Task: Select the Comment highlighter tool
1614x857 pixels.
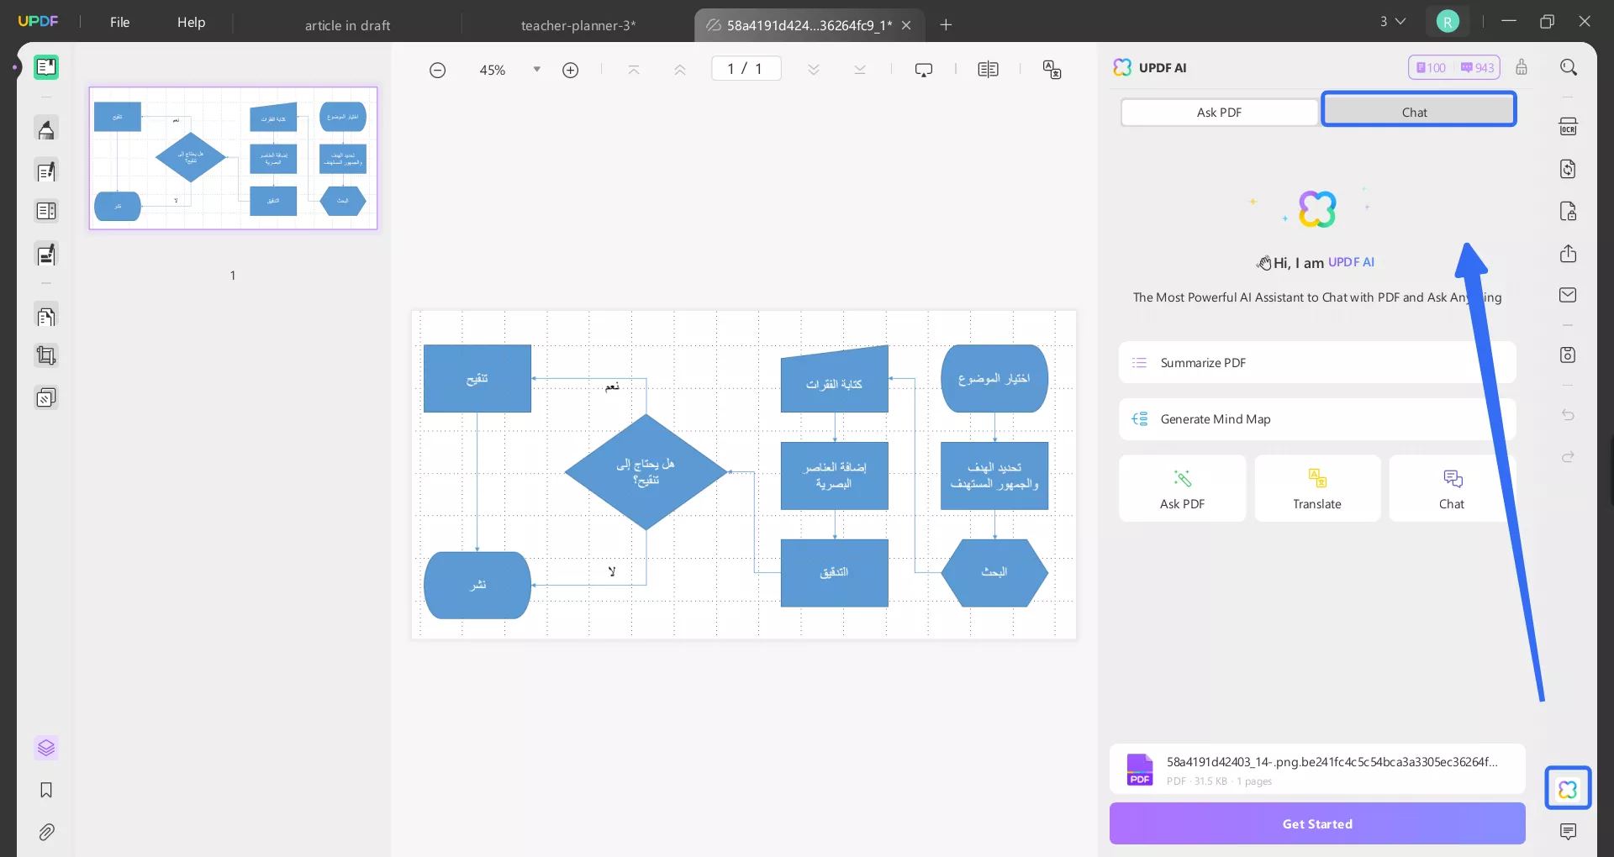Action: (x=46, y=129)
